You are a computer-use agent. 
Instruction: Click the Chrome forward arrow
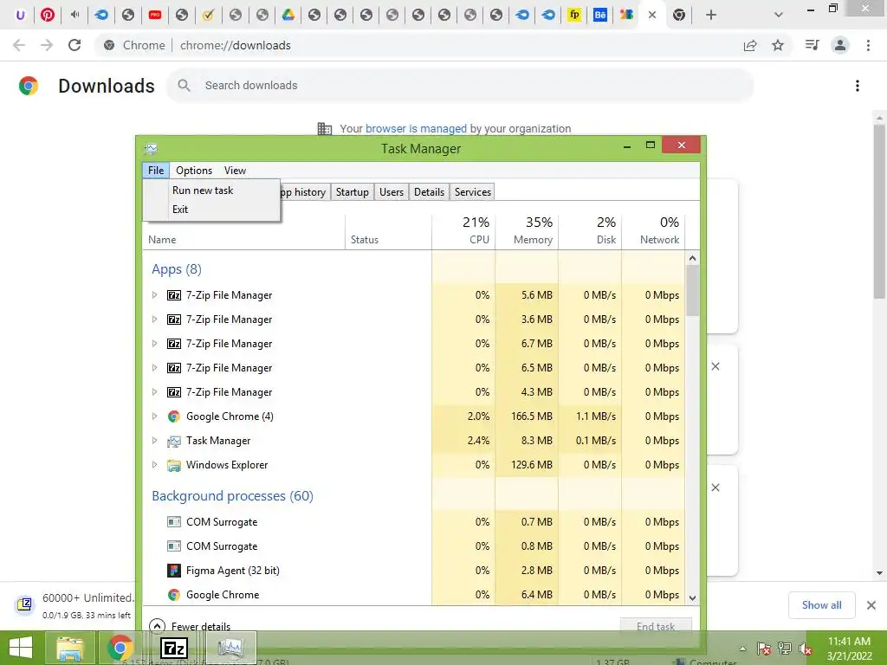47,45
